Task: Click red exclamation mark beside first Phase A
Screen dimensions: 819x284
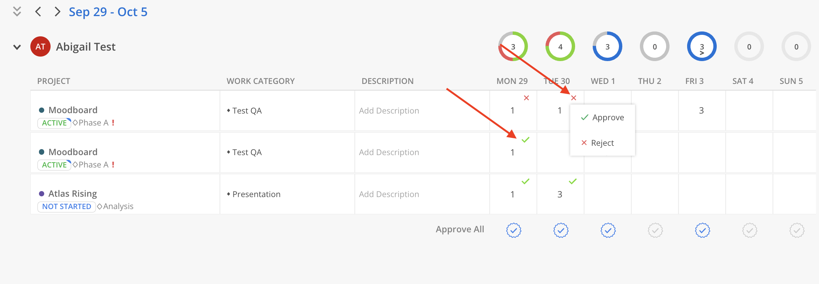Action: point(113,123)
